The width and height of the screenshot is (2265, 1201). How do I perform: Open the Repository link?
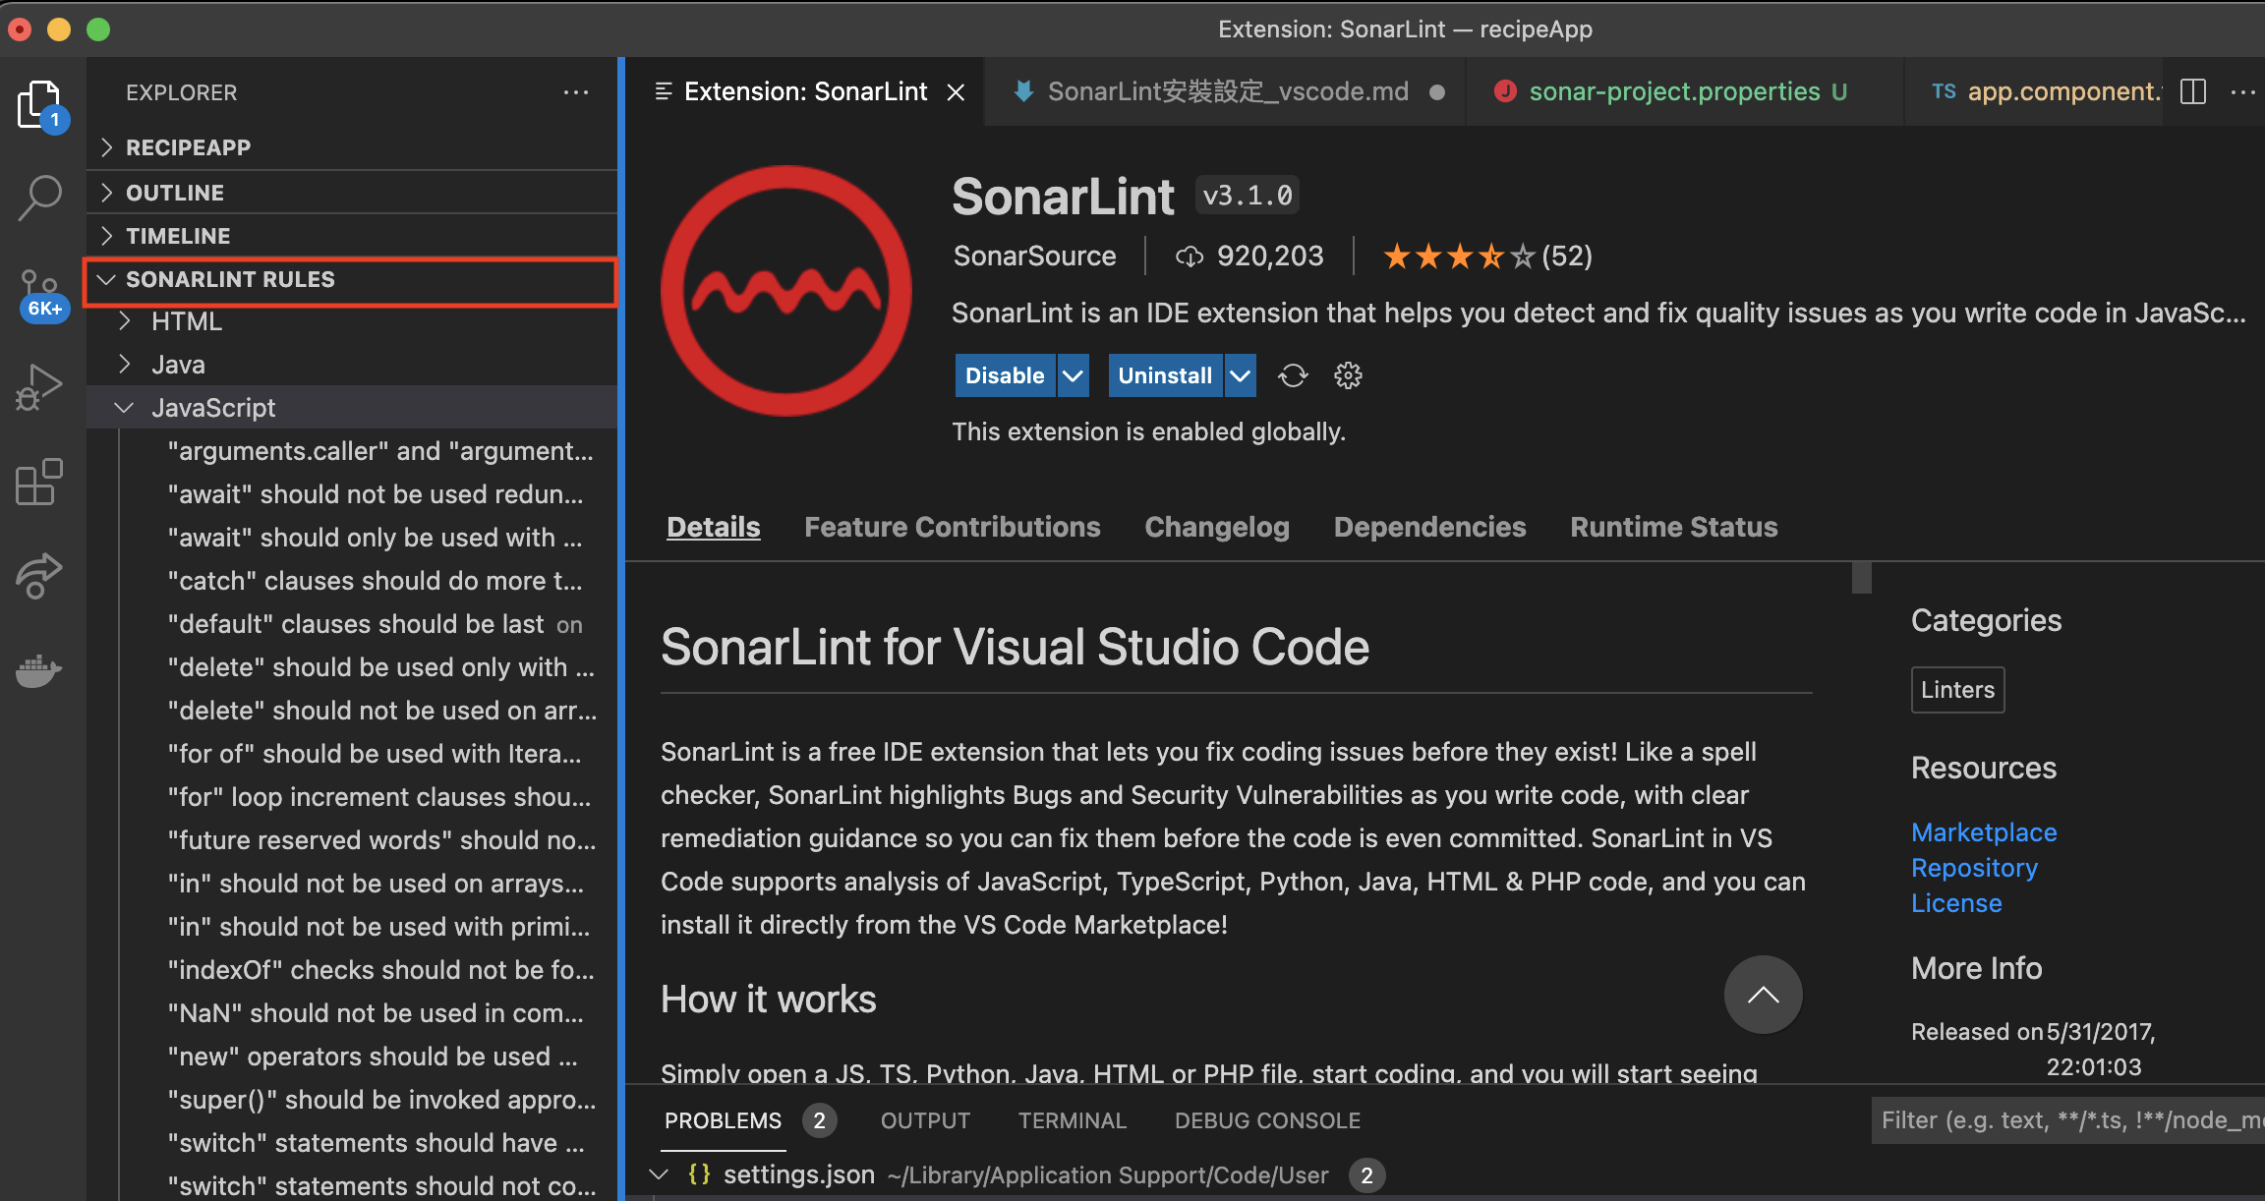(x=1974, y=868)
